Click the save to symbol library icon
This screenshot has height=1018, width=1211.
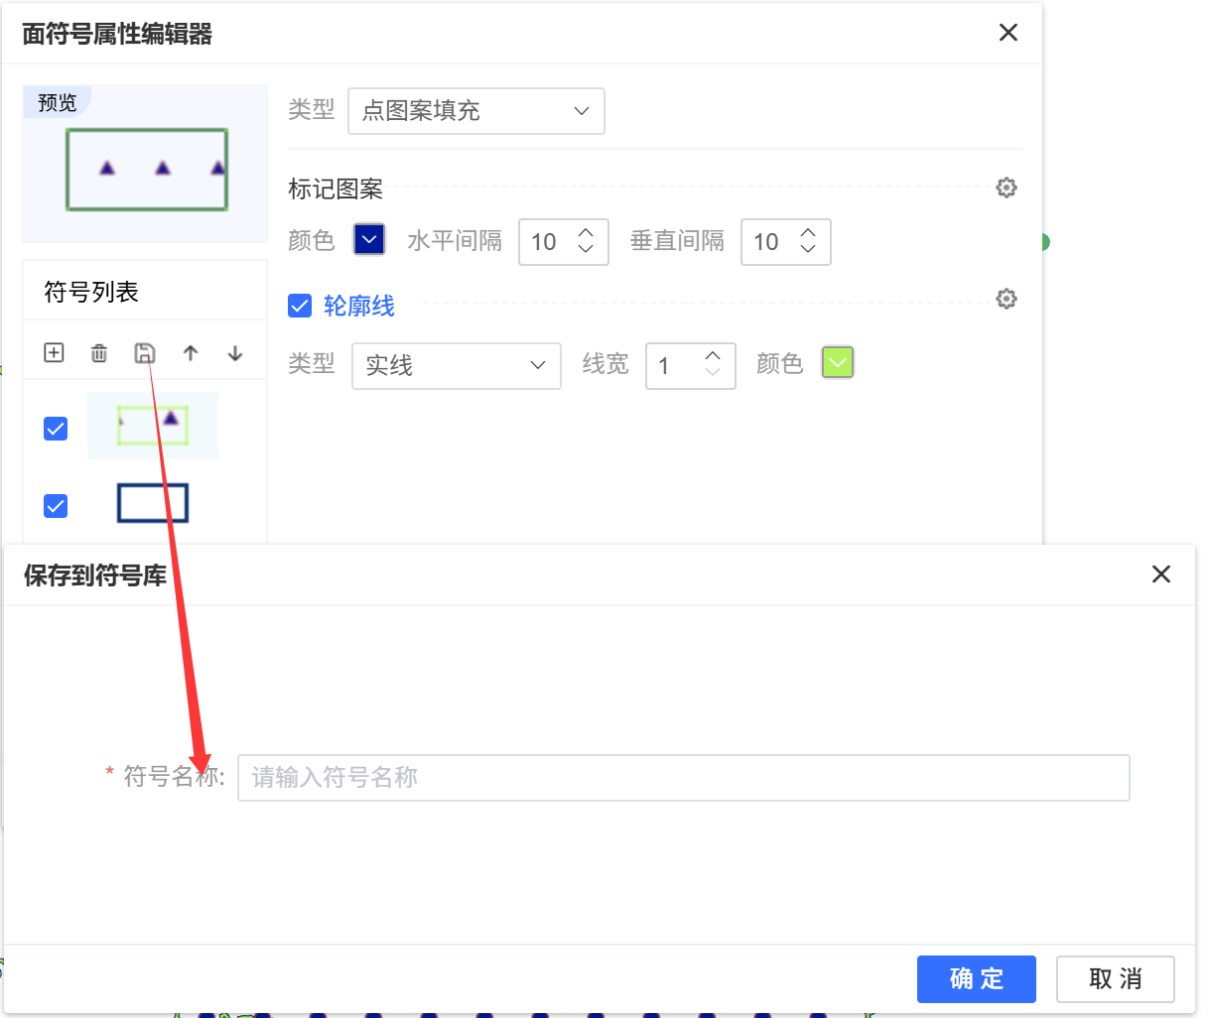click(x=145, y=353)
